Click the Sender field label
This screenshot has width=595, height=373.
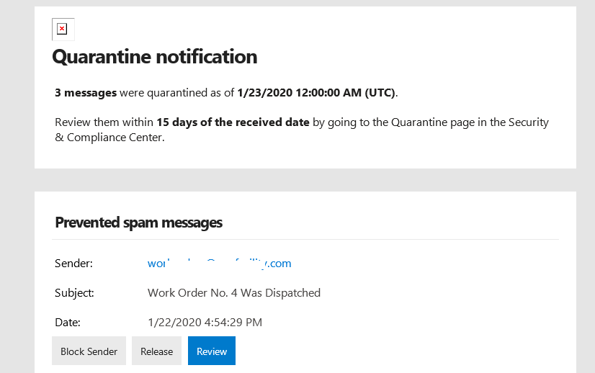73,264
